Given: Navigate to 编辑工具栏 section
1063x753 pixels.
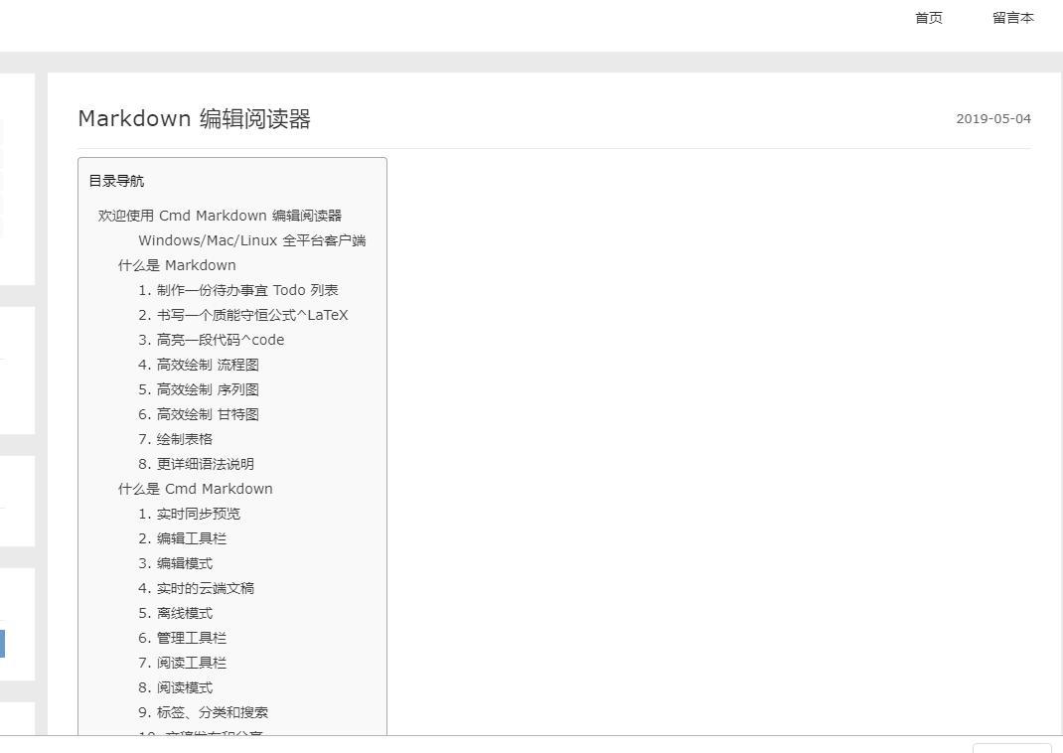Looking at the screenshot, I should [x=191, y=538].
